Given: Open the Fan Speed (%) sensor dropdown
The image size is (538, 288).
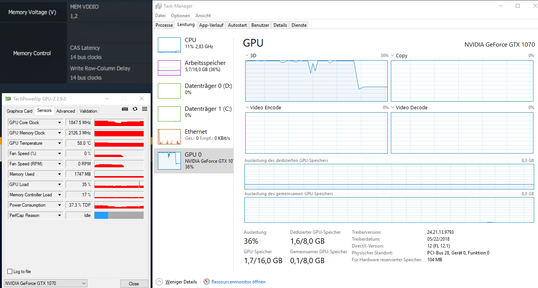Looking at the screenshot, I should [x=59, y=154].
